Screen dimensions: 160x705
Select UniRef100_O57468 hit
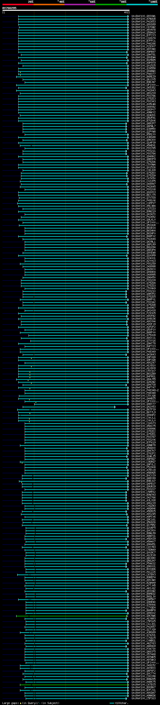click(x=143, y=654)
